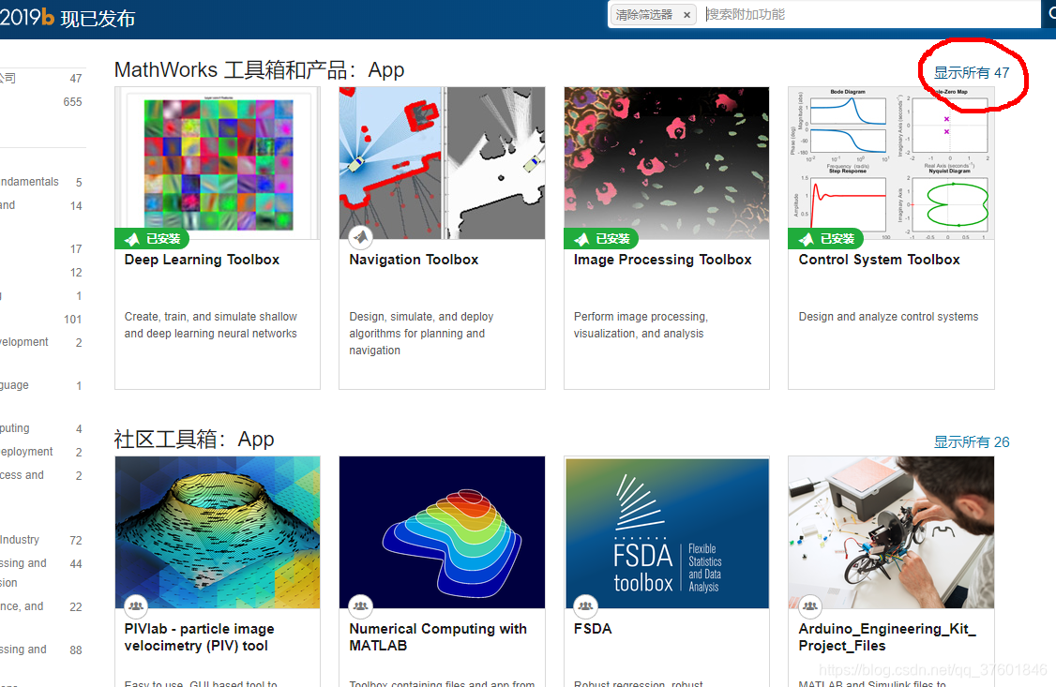The width and height of the screenshot is (1056, 687).
Task: Select sidebar filter ending 'eployment' 2
Action: (x=42, y=452)
